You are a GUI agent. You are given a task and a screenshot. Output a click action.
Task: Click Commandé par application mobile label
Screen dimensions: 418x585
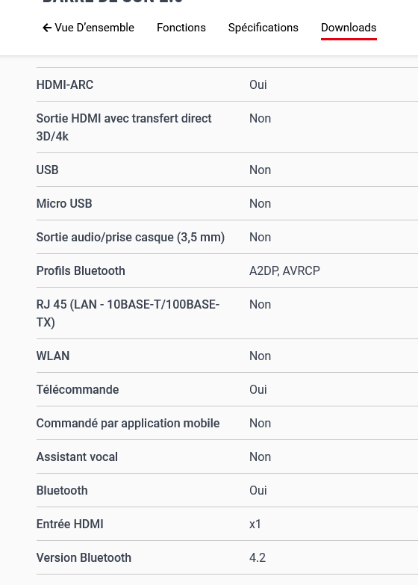[x=128, y=423]
